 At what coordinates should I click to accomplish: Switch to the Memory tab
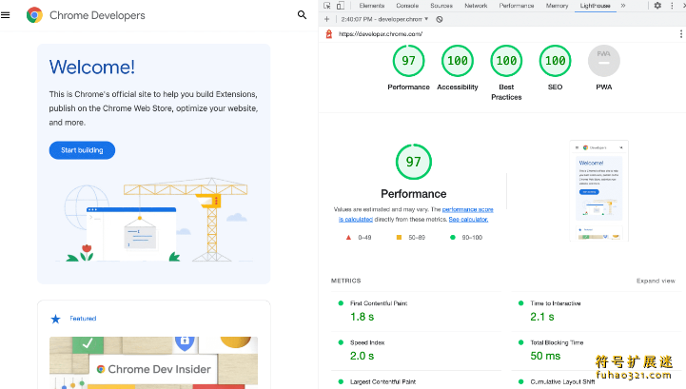[x=557, y=6]
